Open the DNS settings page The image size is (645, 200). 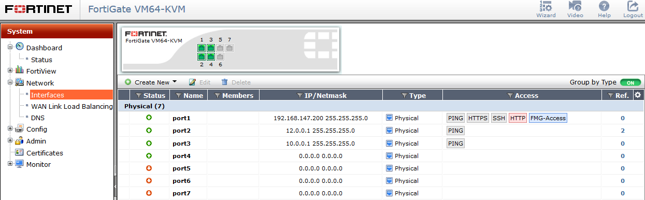click(x=38, y=118)
